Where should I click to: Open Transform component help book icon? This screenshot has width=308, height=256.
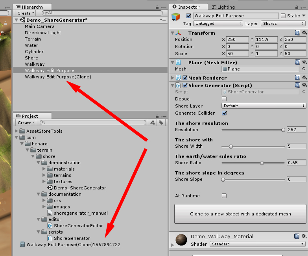[x=297, y=33]
